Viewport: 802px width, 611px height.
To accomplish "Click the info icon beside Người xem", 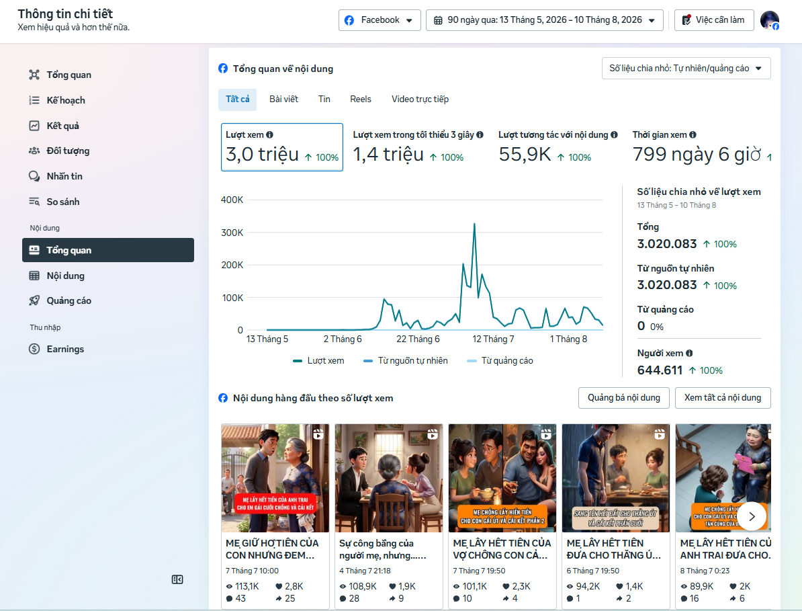I will (689, 353).
